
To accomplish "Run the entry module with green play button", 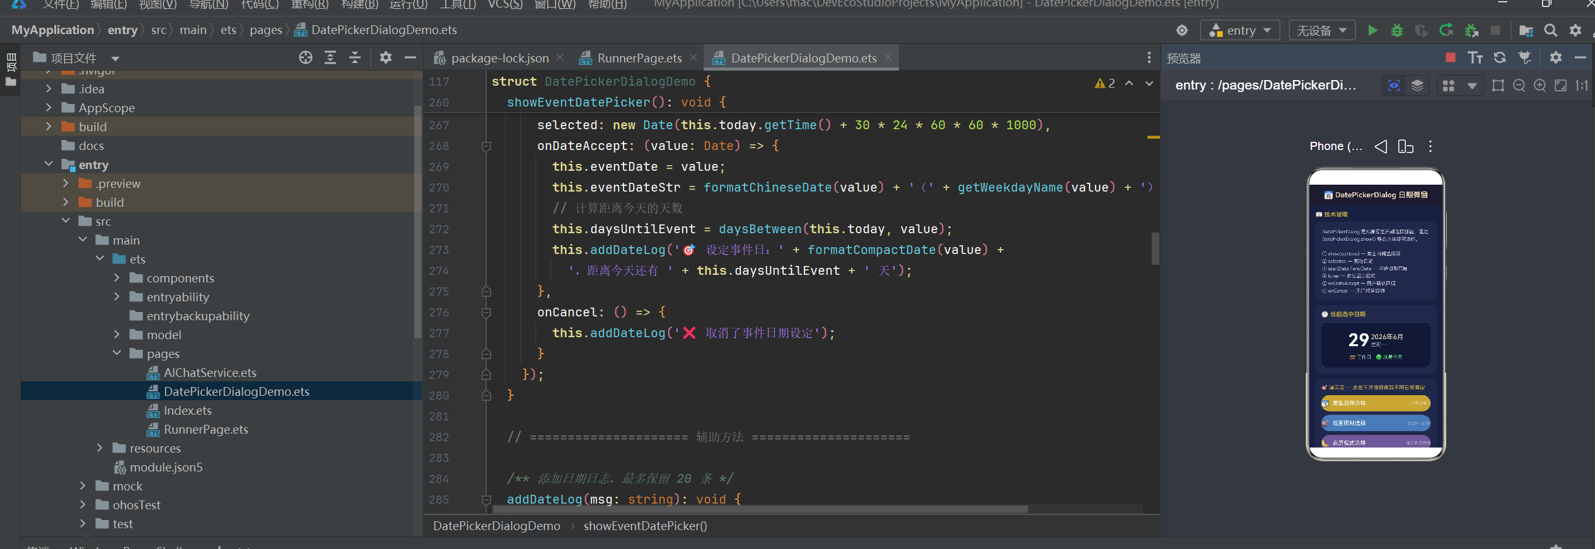I will (x=1372, y=30).
